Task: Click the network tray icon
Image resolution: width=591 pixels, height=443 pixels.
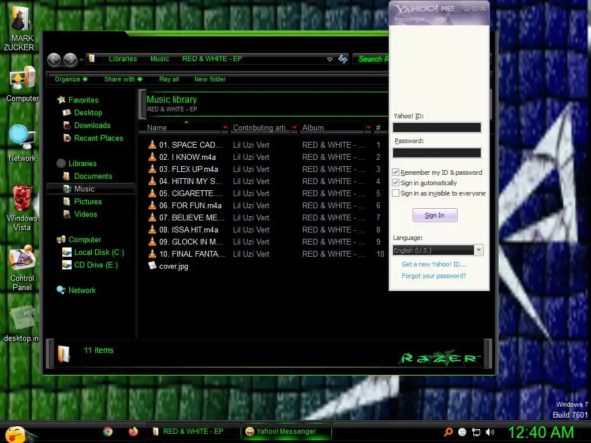Action: pos(476,432)
